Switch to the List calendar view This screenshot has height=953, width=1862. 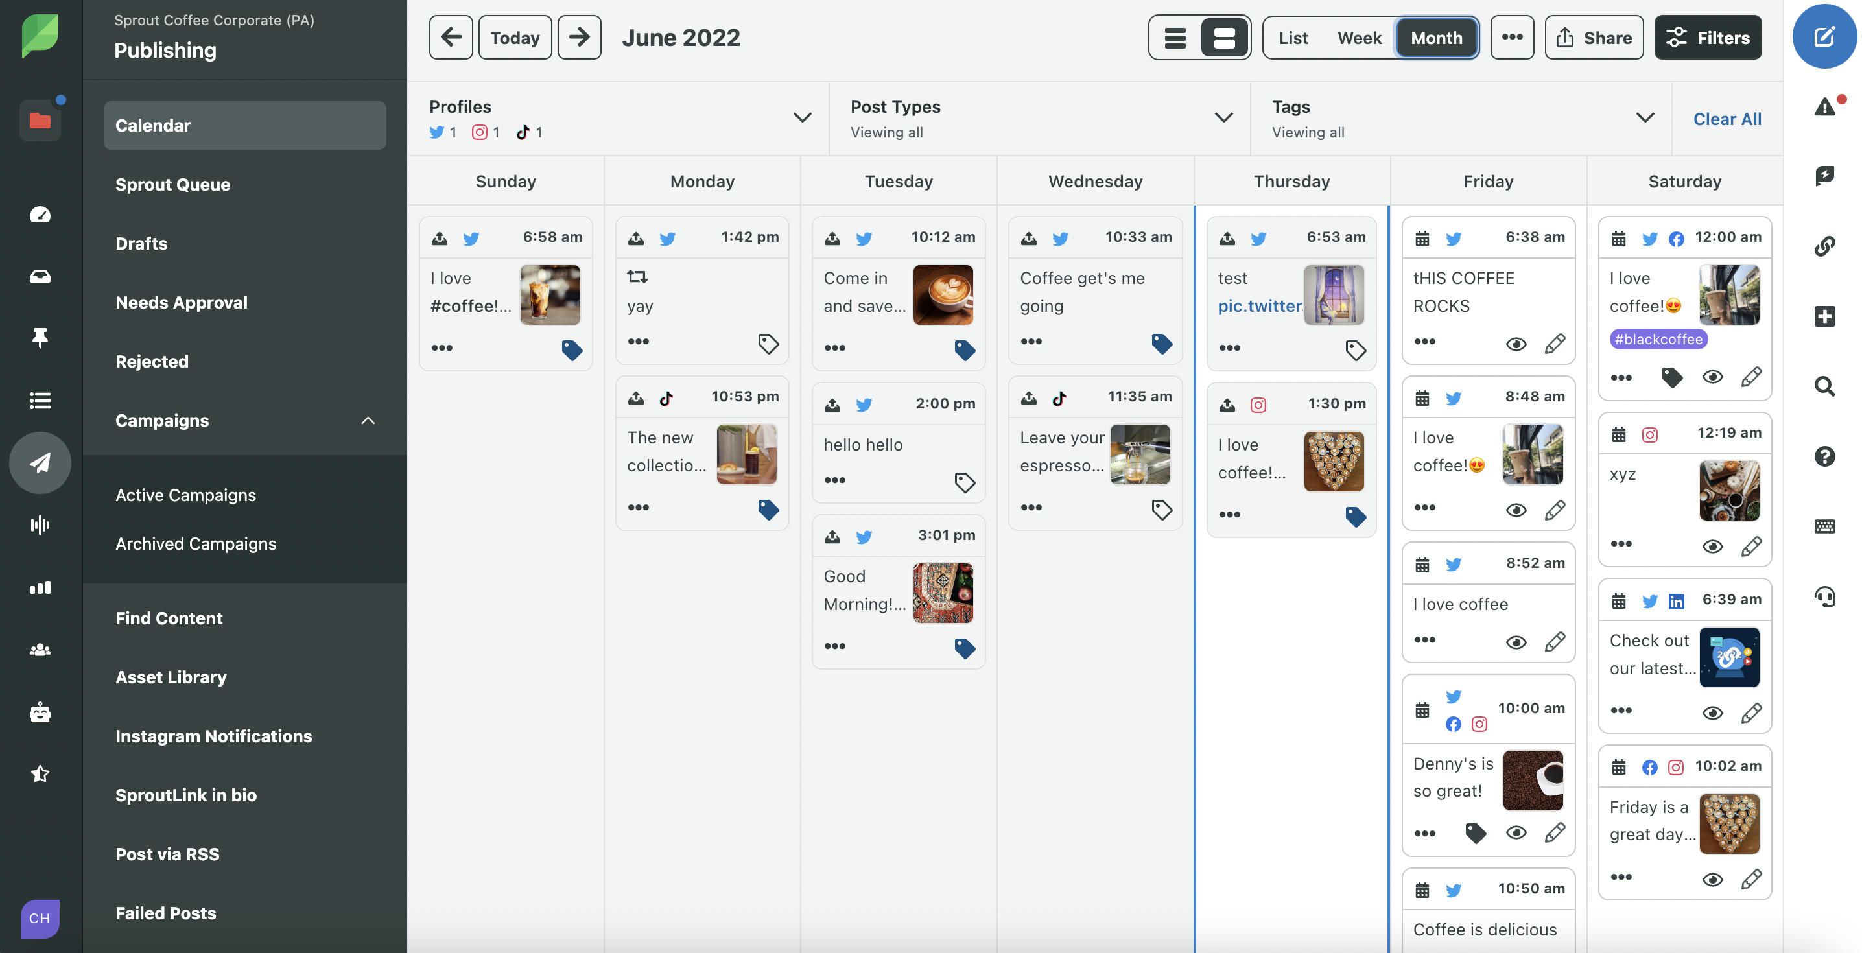point(1292,36)
